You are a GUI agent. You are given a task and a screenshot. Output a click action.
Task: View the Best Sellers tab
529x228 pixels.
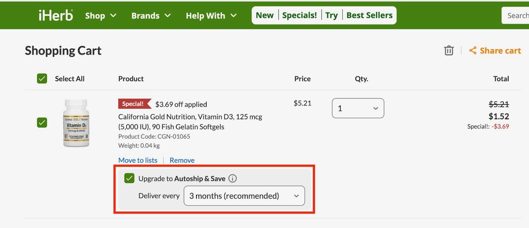[369, 15]
